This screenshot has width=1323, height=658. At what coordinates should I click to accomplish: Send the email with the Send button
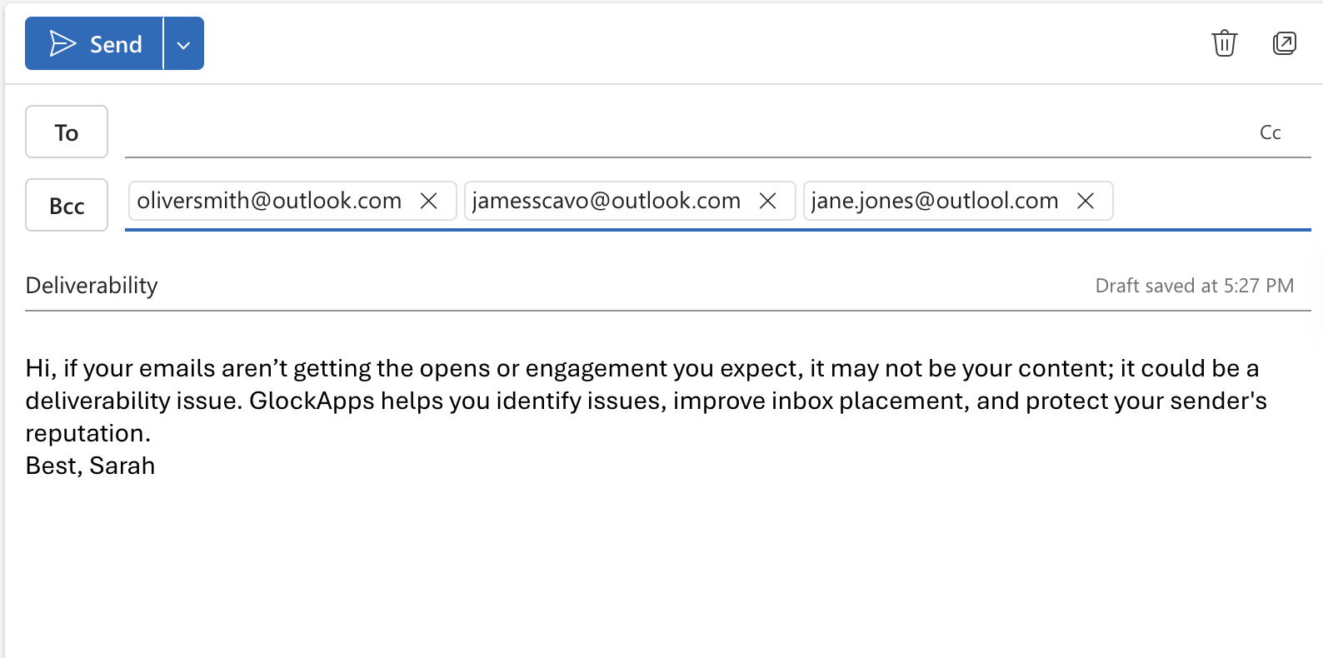(x=95, y=44)
